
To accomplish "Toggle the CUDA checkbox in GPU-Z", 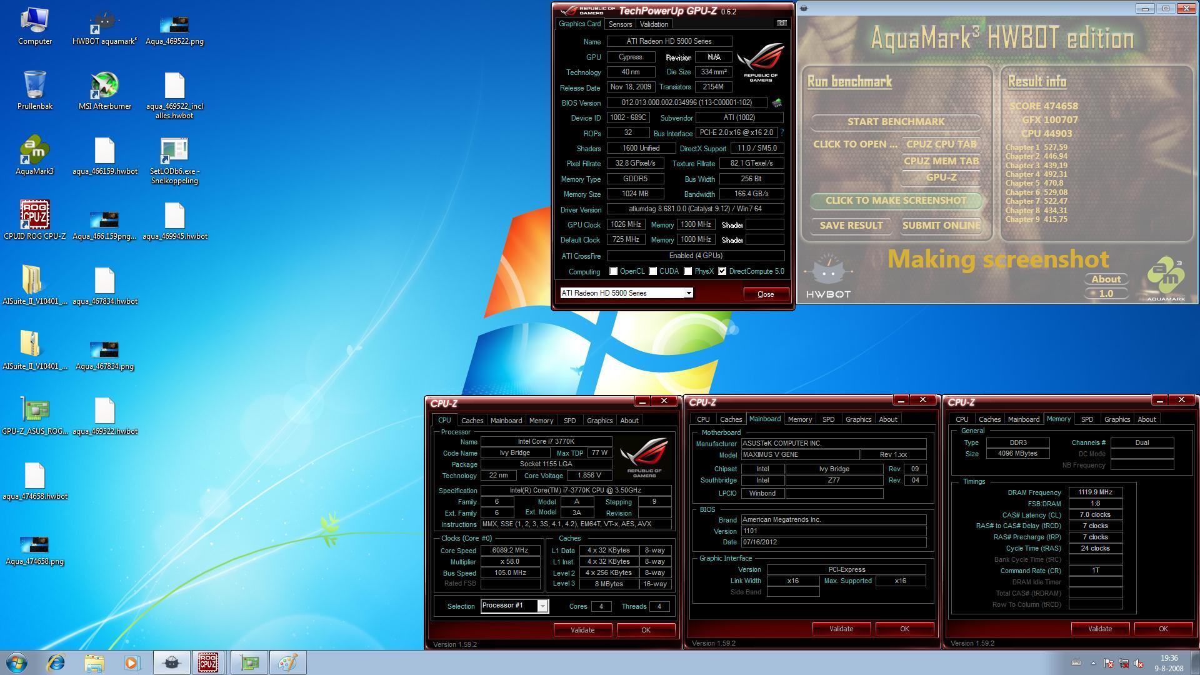I will (652, 271).
